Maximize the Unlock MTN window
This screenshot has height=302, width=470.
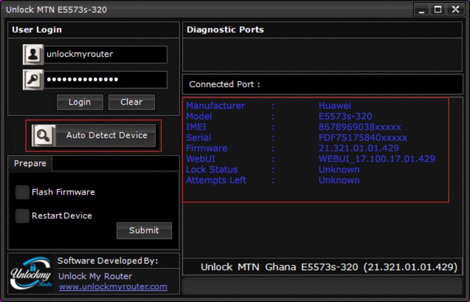click(438, 9)
